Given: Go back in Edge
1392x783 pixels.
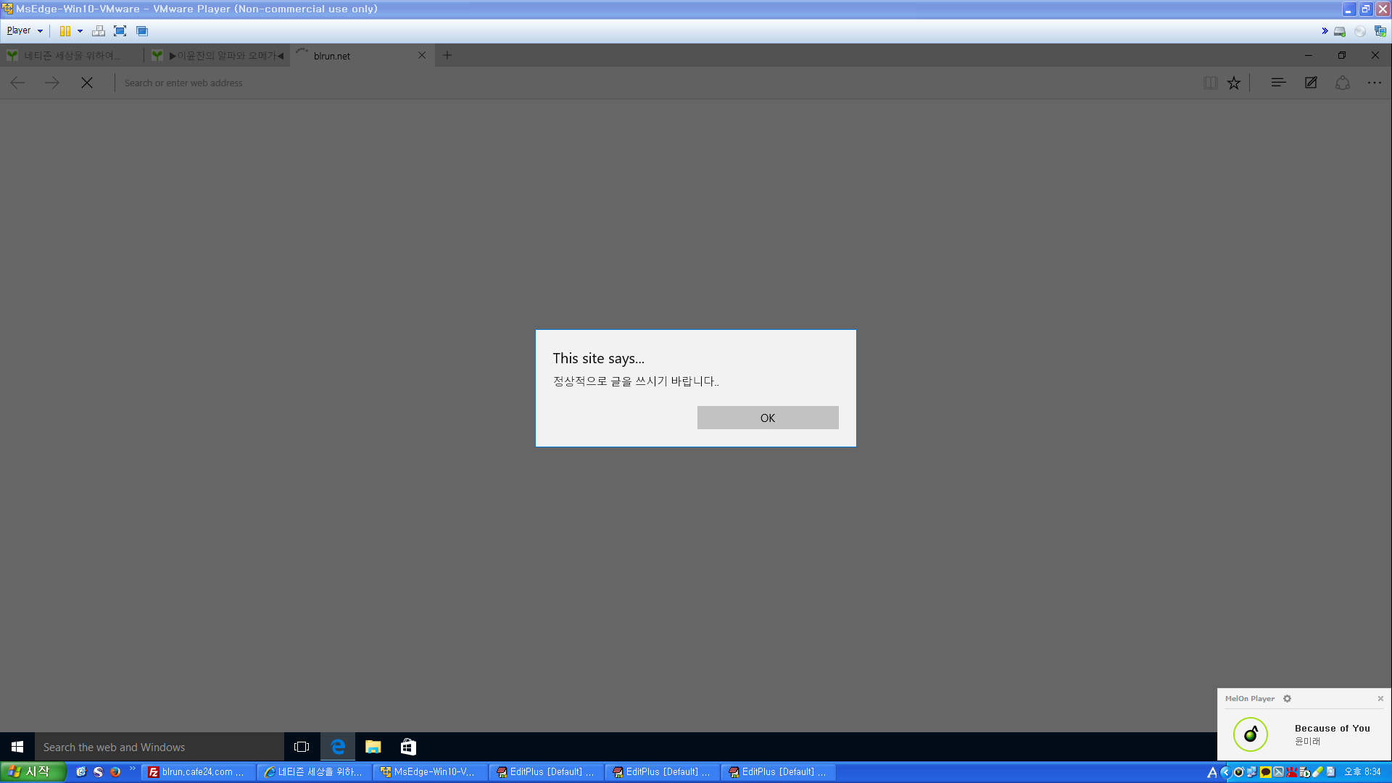Looking at the screenshot, I should point(18,83).
